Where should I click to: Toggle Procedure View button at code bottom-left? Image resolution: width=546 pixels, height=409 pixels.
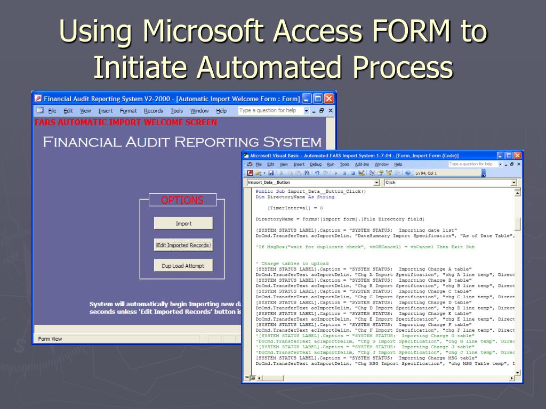pos(247,378)
